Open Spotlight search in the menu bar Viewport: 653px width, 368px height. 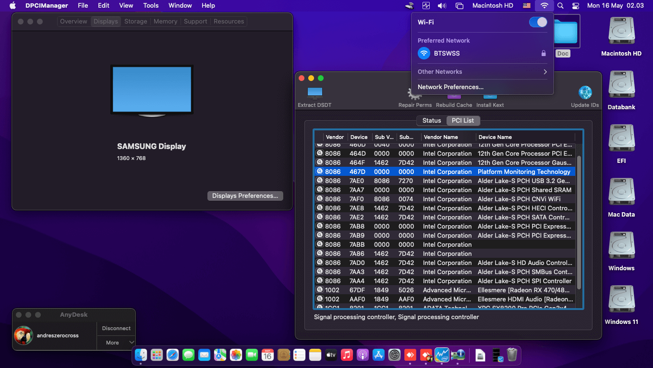[x=560, y=6]
